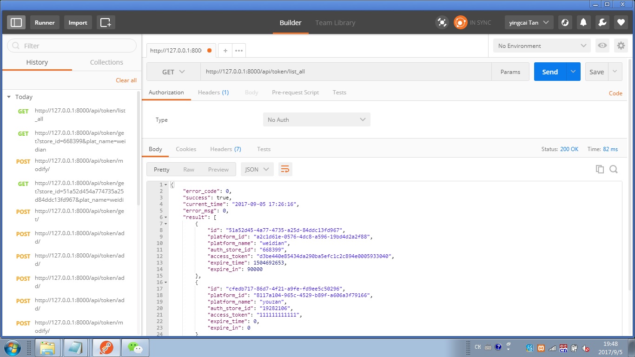This screenshot has height=357, width=635.
Task: Search the response with magnifier icon
Action: (x=613, y=169)
